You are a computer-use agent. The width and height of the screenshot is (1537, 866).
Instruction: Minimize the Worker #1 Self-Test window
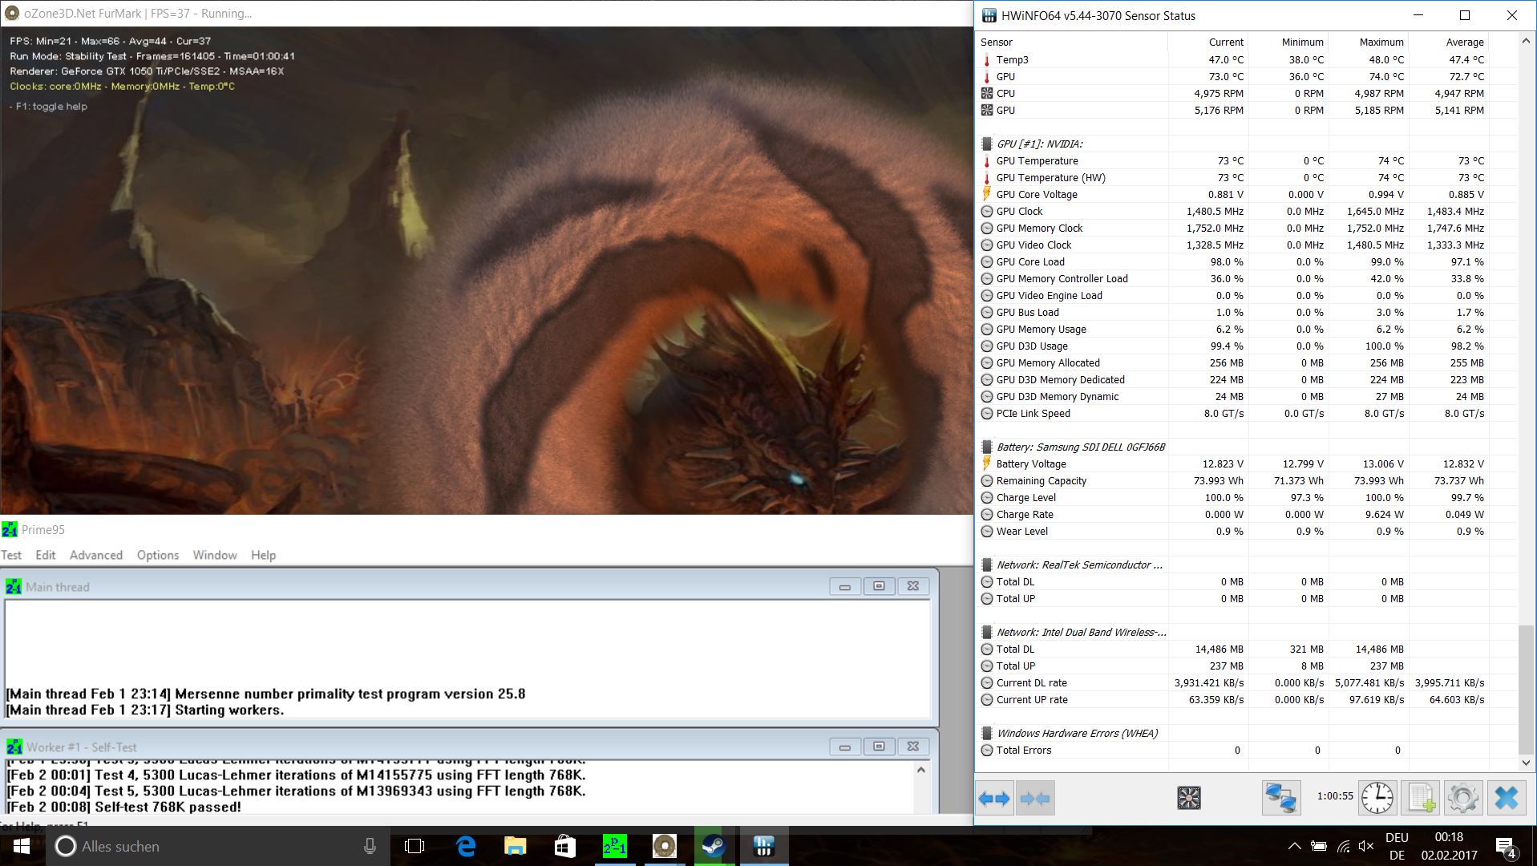pos(845,747)
